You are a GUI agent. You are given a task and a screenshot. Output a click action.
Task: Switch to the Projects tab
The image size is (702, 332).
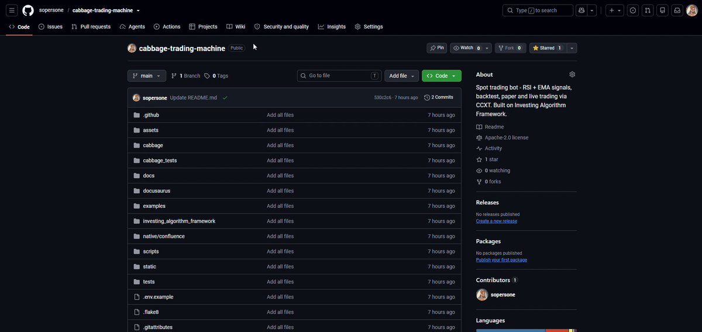tap(203, 27)
